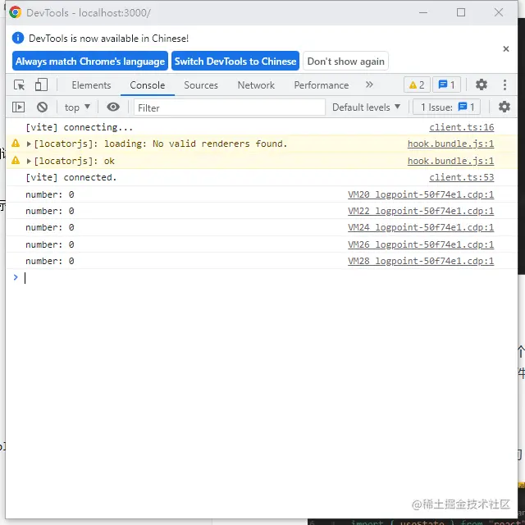
Task: Select the '[vite] connecting...' log text
Action: 80,127
